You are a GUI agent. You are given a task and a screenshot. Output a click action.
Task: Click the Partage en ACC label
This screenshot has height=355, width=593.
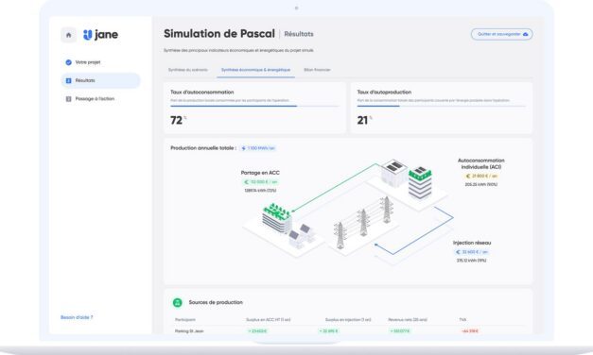click(260, 173)
